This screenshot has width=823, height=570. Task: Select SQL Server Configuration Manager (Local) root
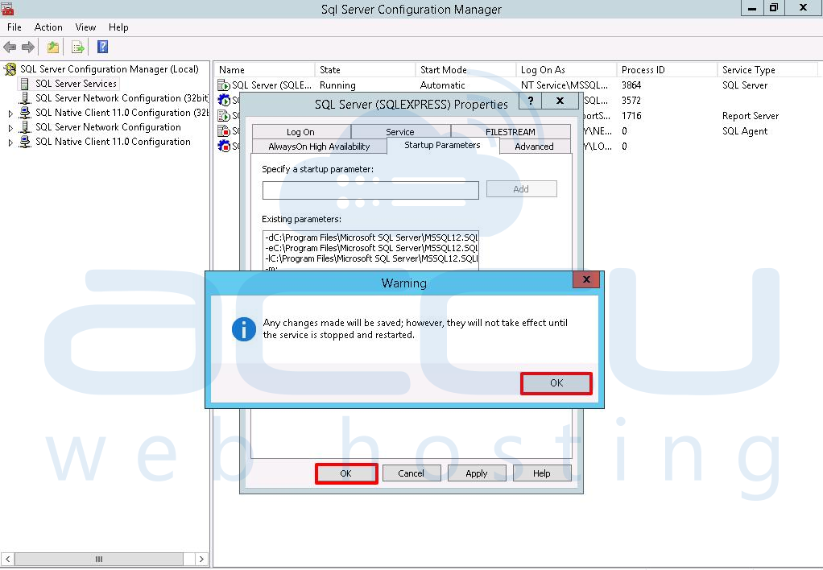[x=110, y=69]
